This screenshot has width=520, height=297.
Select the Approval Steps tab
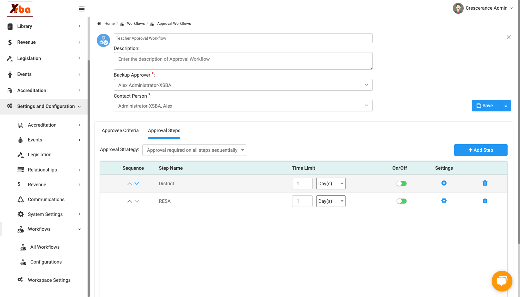coord(164,130)
